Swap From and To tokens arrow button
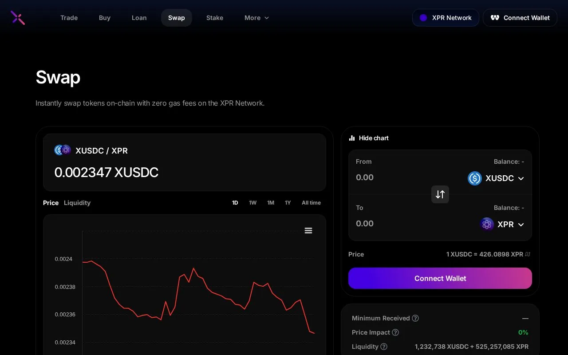The width and height of the screenshot is (568, 355). 440,194
